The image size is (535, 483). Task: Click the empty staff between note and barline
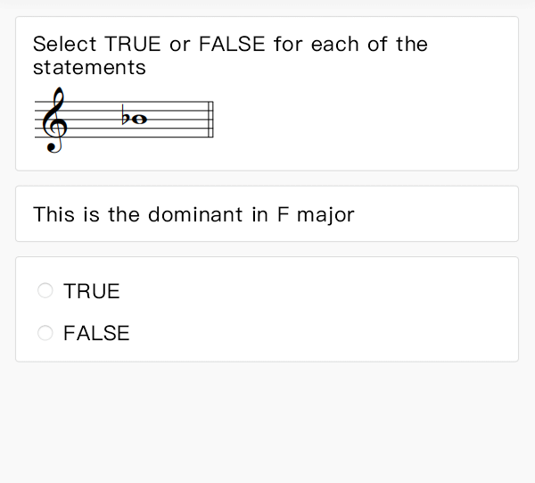(x=178, y=120)
